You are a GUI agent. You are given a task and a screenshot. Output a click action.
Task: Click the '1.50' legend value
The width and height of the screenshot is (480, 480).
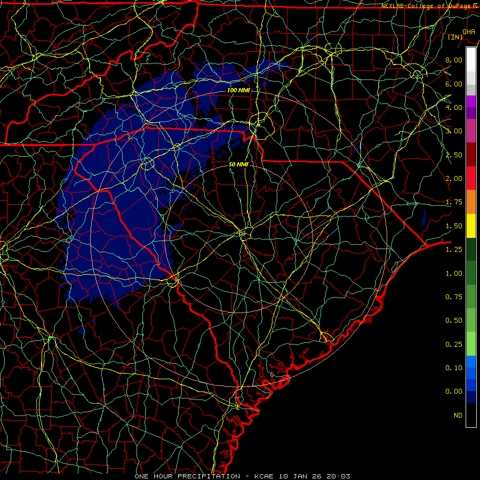454,226
